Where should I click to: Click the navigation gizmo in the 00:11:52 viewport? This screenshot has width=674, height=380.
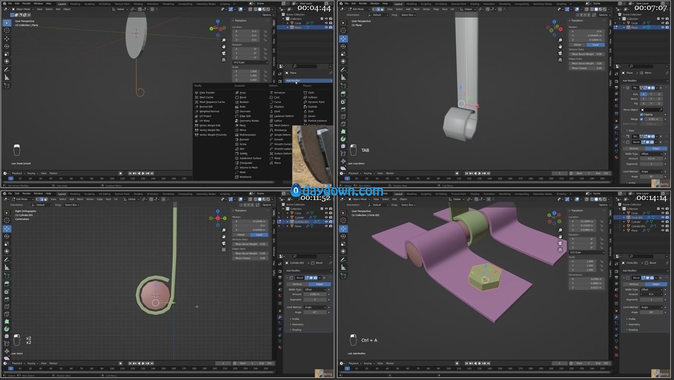217,218
